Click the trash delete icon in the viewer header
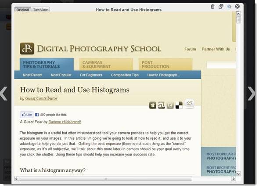Viewport: 259px width, 188px height. 213,7
